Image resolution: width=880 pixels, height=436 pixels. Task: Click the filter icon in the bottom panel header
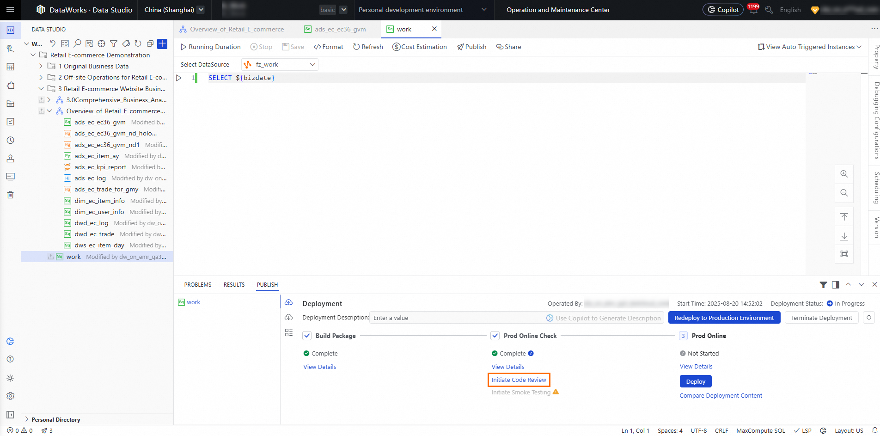(823, 285)
